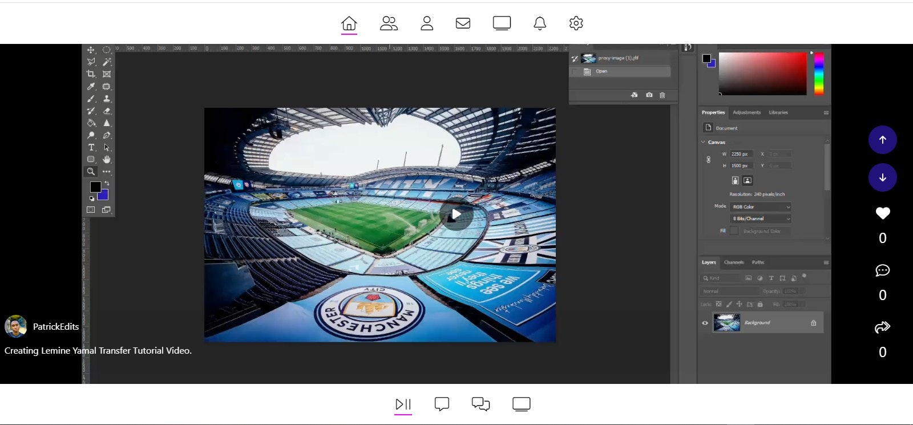Open the Home tab in top navigation
Screen dimensions: 913x425
pyautogui.click(x=349, y=23)
